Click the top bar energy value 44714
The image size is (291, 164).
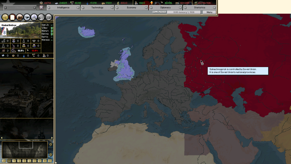pyautogui.click(x=47, y=3)
